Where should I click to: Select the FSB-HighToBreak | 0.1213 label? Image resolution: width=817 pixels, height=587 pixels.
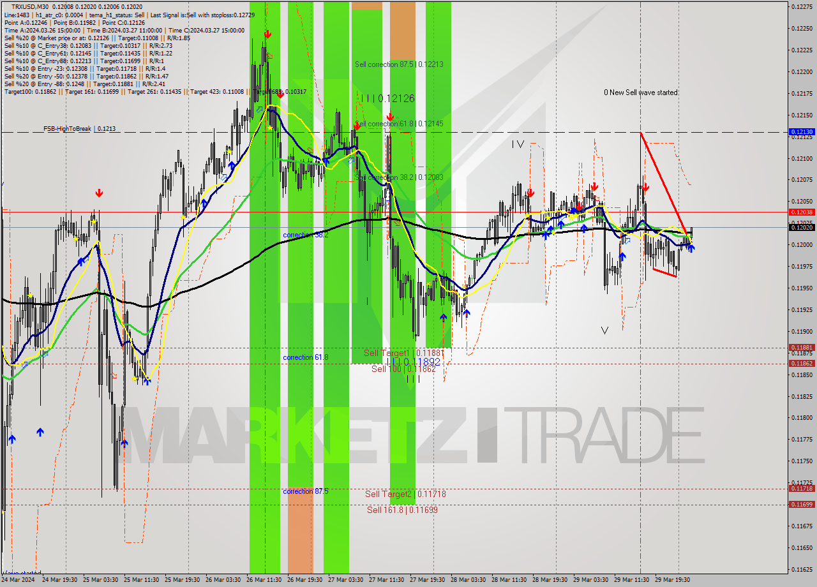(x=80, y=129)
